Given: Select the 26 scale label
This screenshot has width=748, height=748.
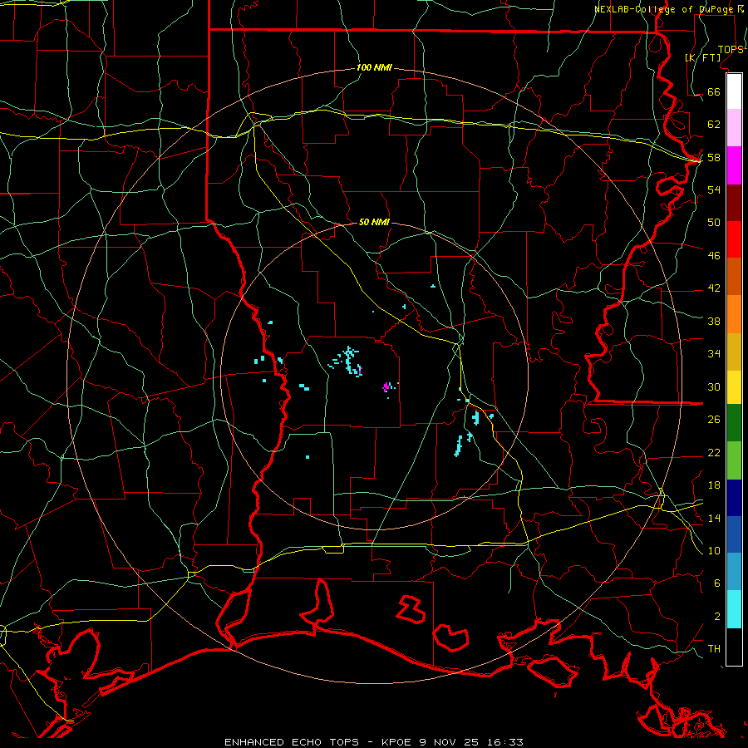Looking at the screenshot, I should pos(714,420).
